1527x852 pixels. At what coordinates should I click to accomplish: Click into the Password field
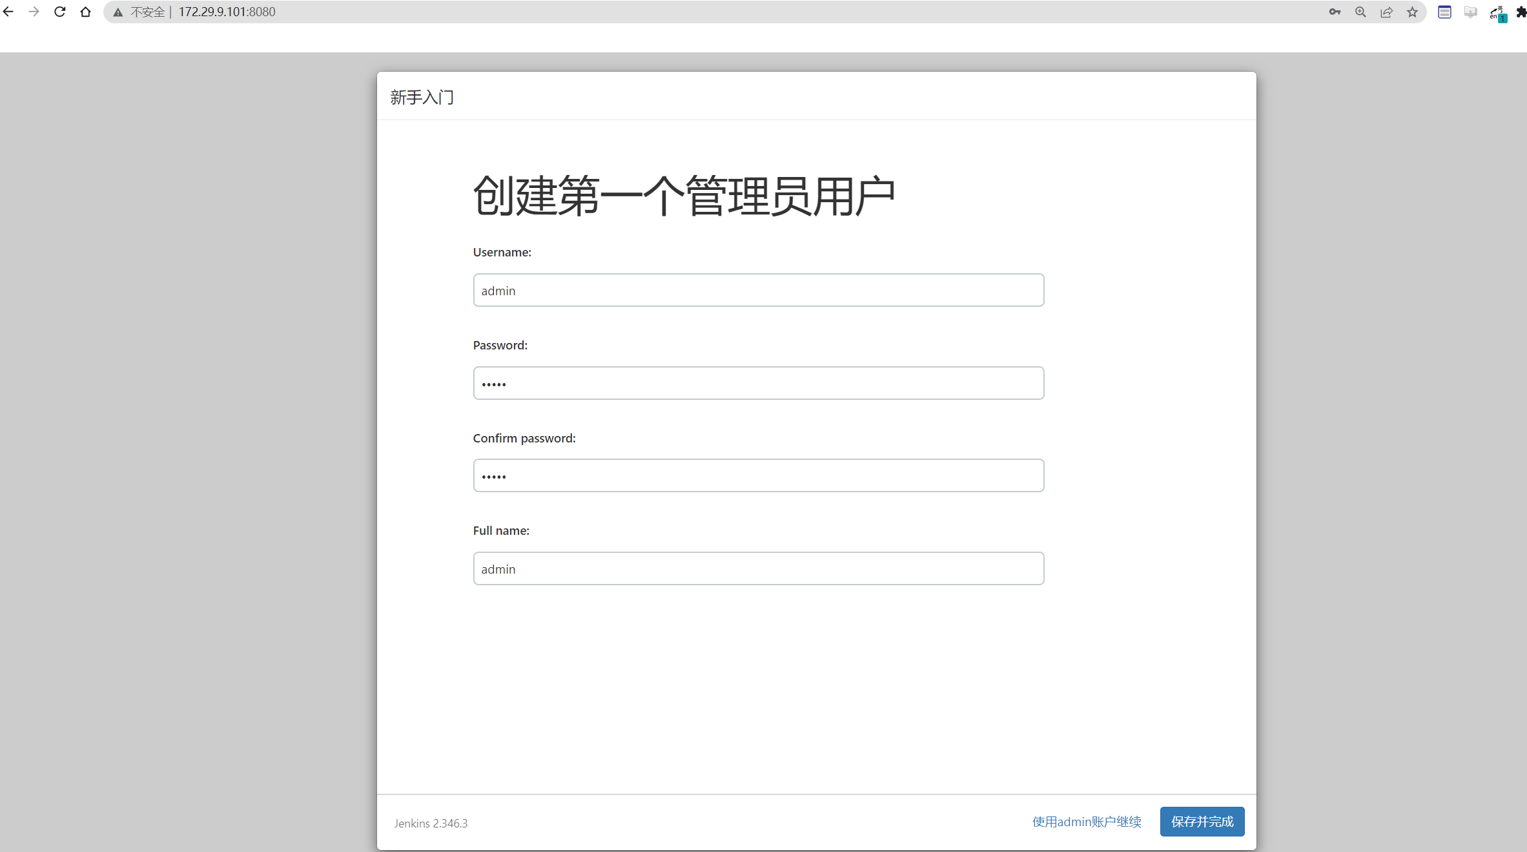758,383
